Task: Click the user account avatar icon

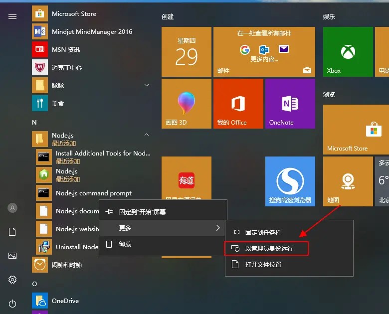Action: pos(12,208)
